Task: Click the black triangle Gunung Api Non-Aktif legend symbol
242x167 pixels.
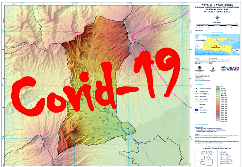Action: tap(196, 89)
